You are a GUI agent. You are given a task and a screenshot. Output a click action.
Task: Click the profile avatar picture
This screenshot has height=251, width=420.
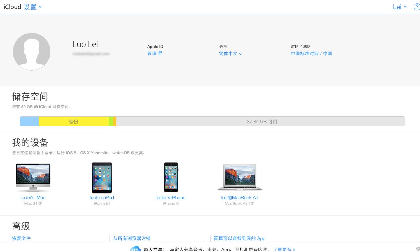32,52
